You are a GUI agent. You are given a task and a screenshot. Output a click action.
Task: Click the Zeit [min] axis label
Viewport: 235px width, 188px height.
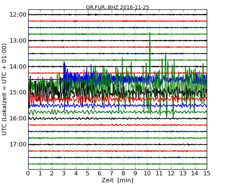[117, 180]
